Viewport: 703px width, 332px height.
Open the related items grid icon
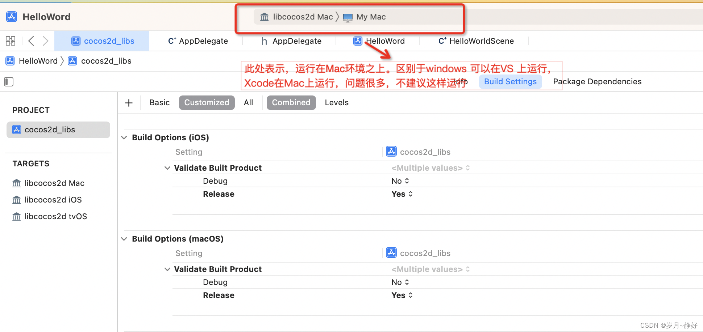[x=11, y=41]
